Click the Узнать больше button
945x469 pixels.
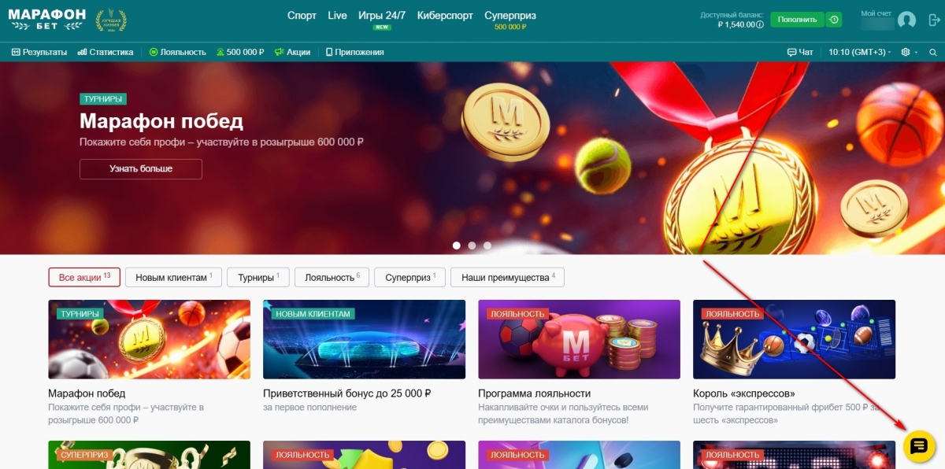(x=141, y=169)
